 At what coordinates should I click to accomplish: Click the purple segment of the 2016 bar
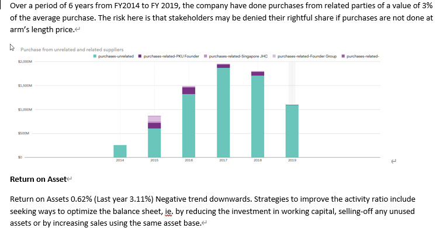click(189, 91)
